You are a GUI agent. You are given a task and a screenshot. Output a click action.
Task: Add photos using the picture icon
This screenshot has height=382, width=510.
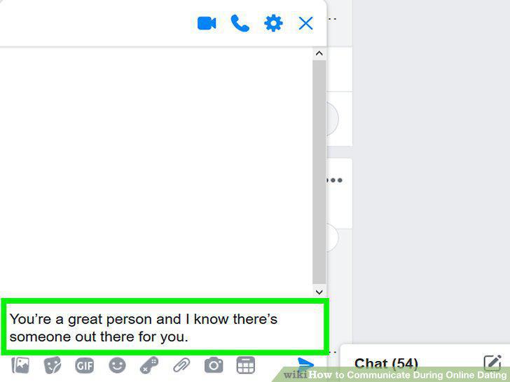tap(20, 365)
